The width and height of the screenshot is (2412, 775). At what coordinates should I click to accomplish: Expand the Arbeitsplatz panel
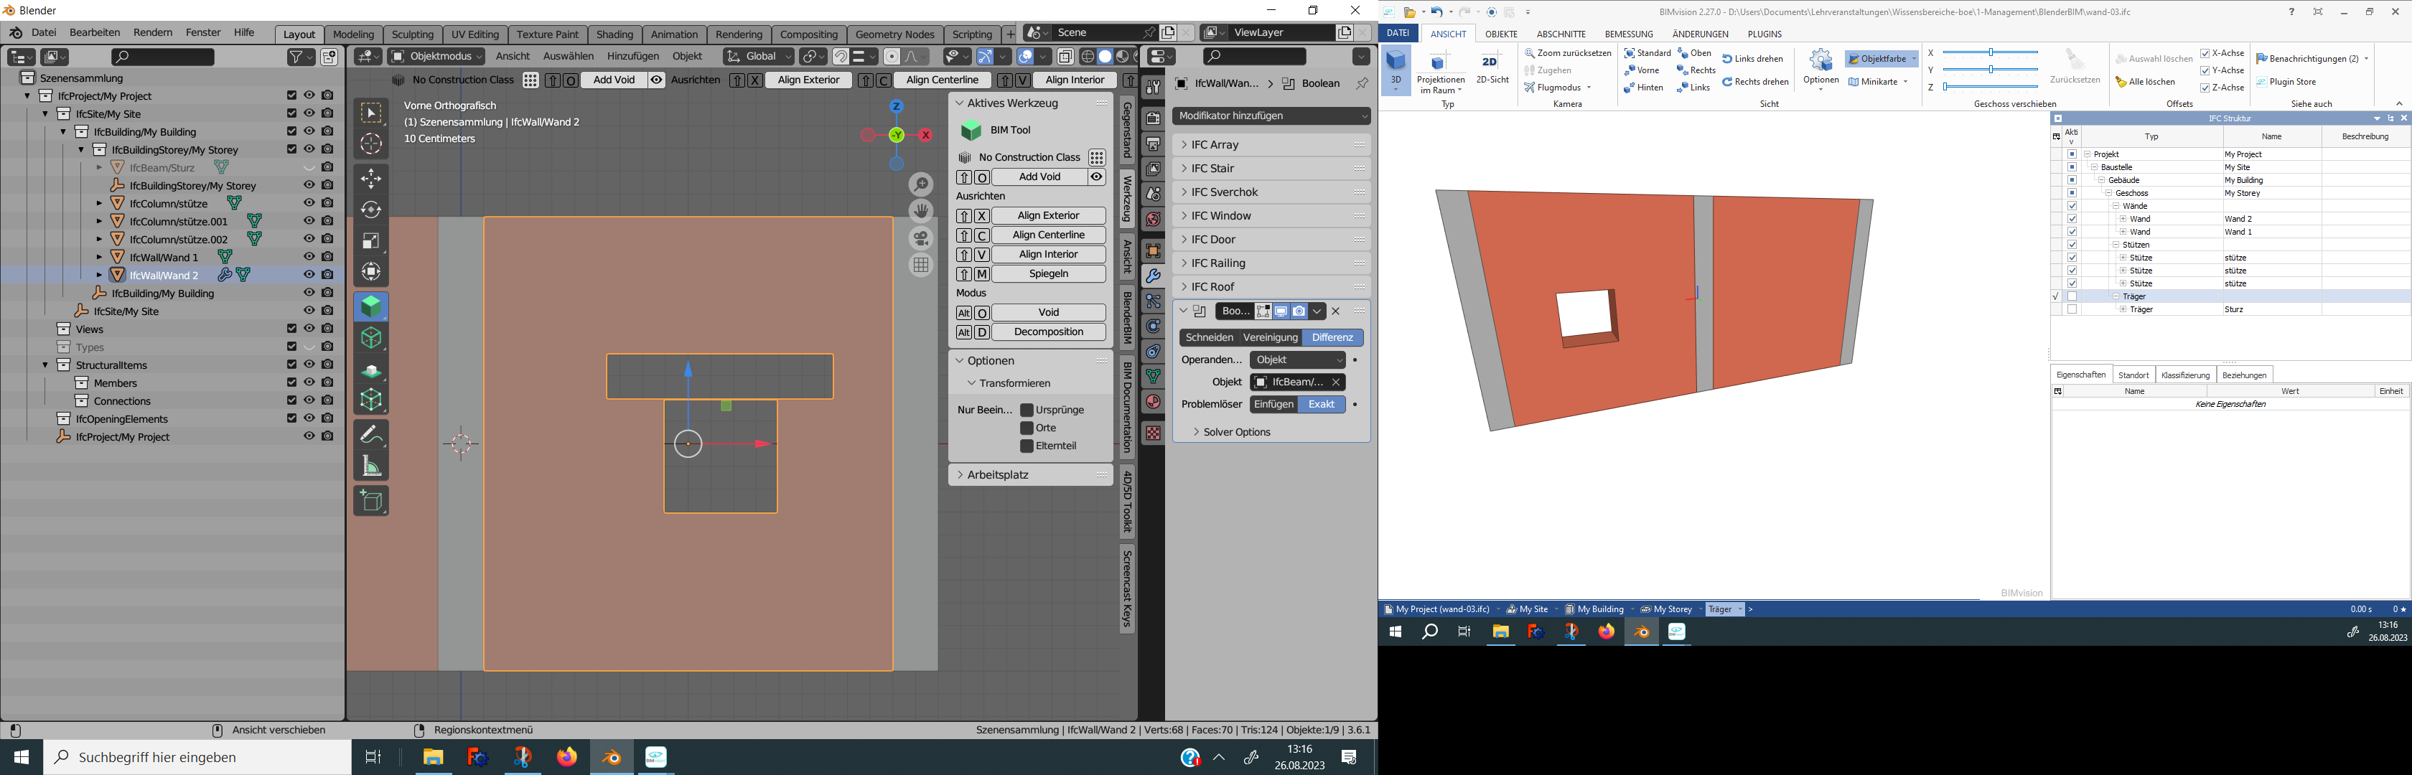(x=1030, y=476)
